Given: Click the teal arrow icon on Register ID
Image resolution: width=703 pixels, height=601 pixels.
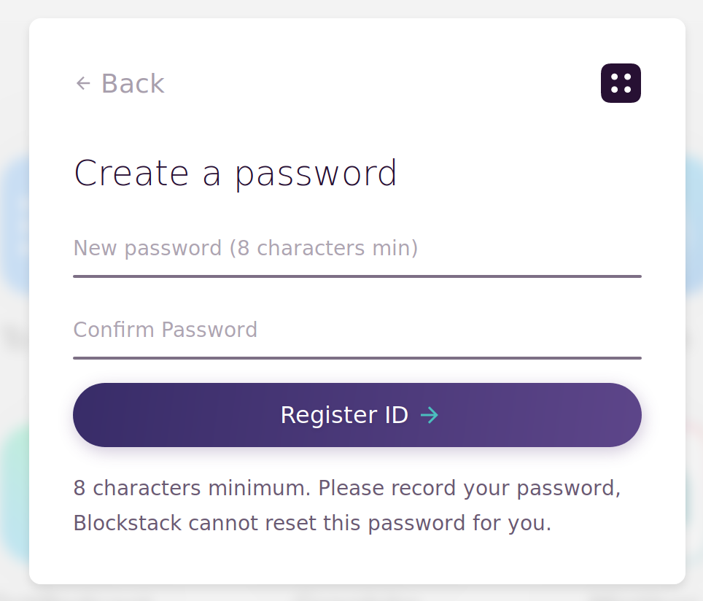Looking at the screenshot, I should (430, 415).
